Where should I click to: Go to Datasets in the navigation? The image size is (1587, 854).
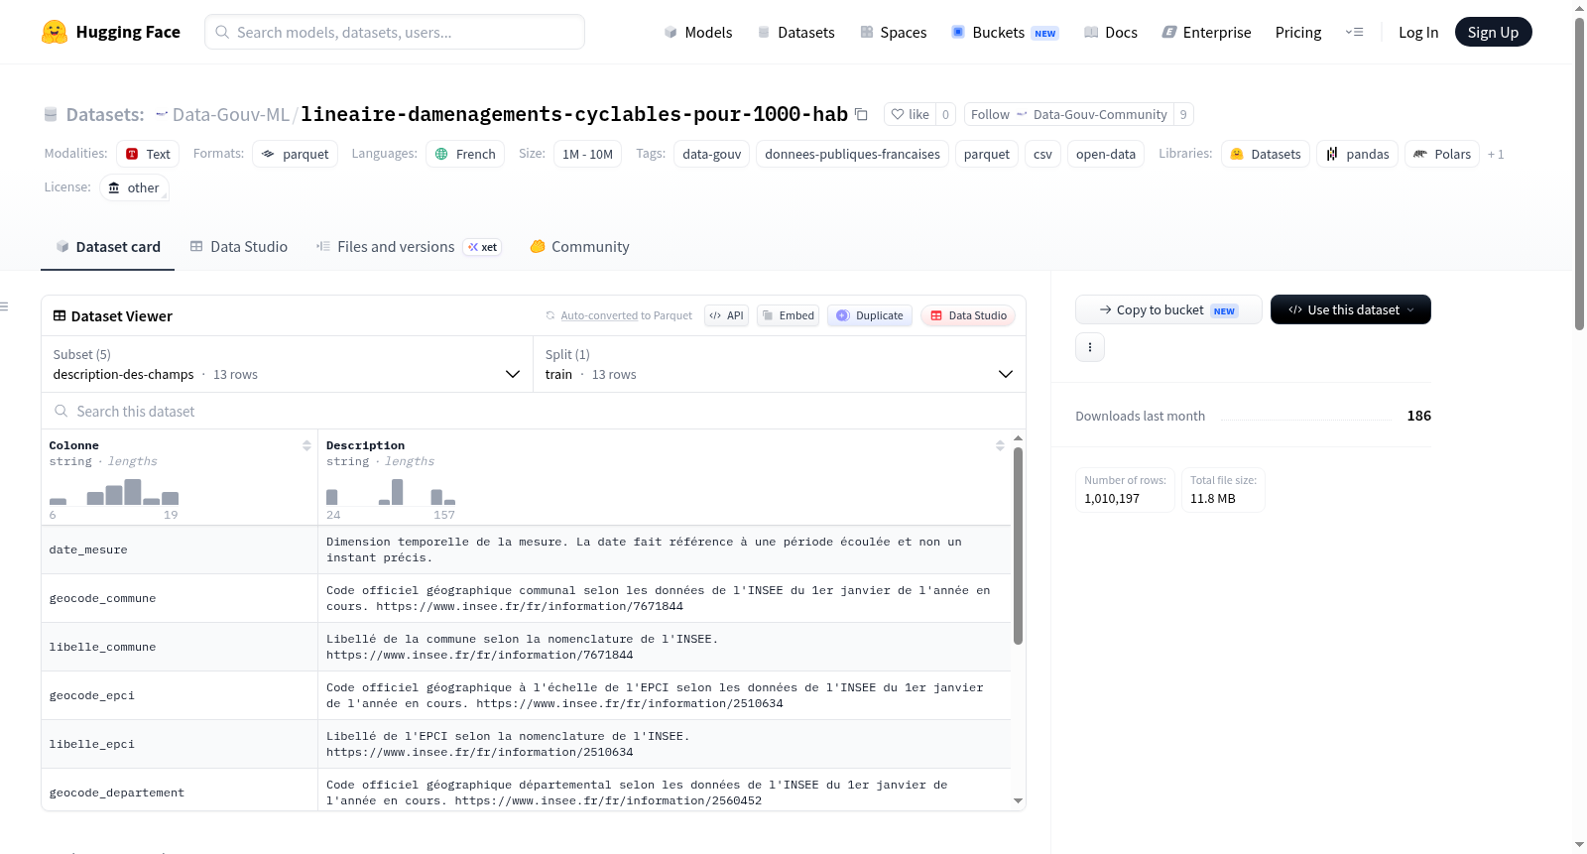795,32
